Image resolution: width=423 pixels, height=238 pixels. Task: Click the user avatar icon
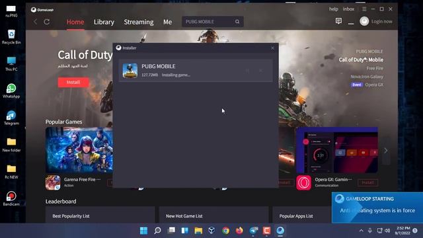(364, 21)
